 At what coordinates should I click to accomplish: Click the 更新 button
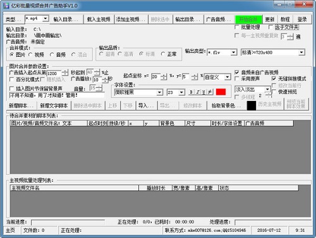[x=270, y=20]
